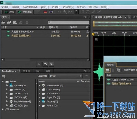Click Files panel left scroll arrow
The image size is (137, 119).
pos(2,60)
